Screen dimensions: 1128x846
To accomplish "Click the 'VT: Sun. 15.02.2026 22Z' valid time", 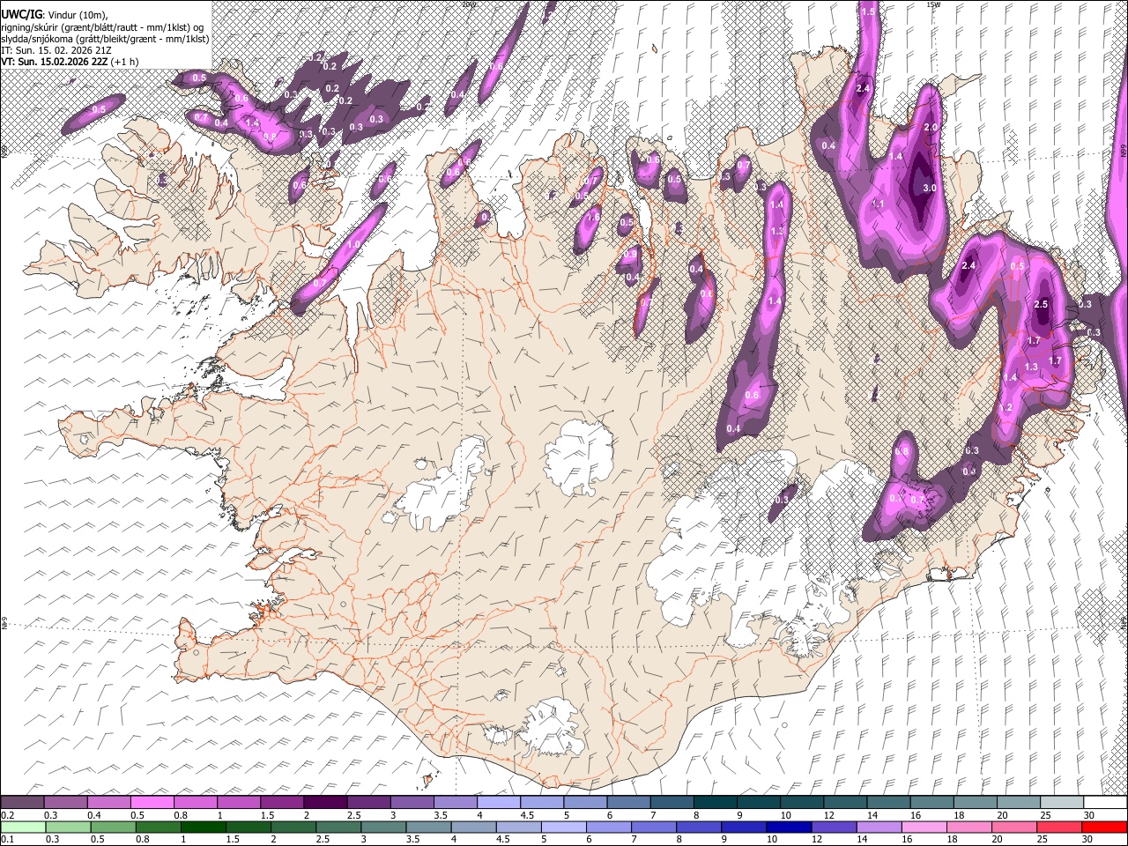I will (x=53, y=62).
